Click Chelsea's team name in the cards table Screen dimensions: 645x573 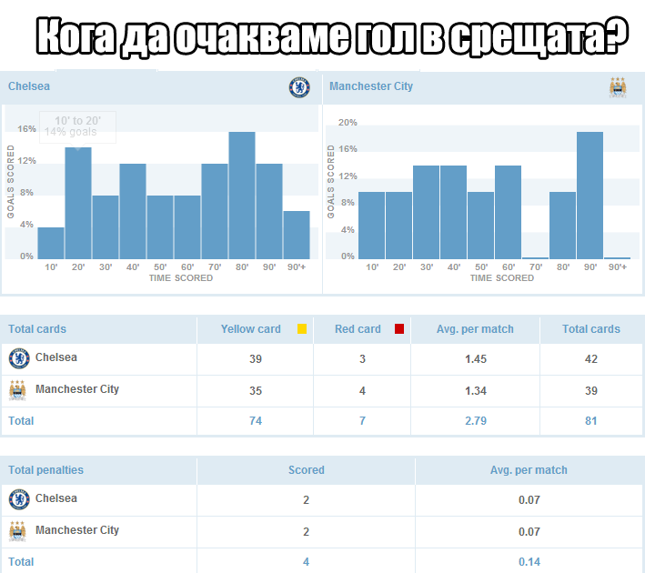tap(55, 357)
